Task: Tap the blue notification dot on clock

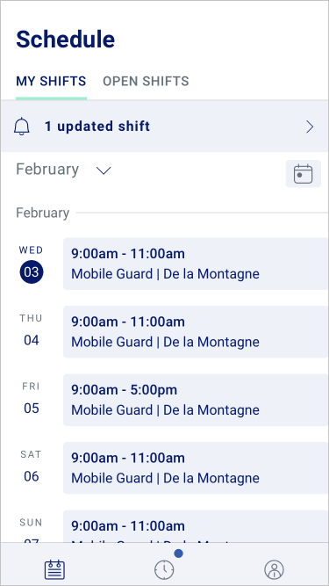Action: (178, 553)
